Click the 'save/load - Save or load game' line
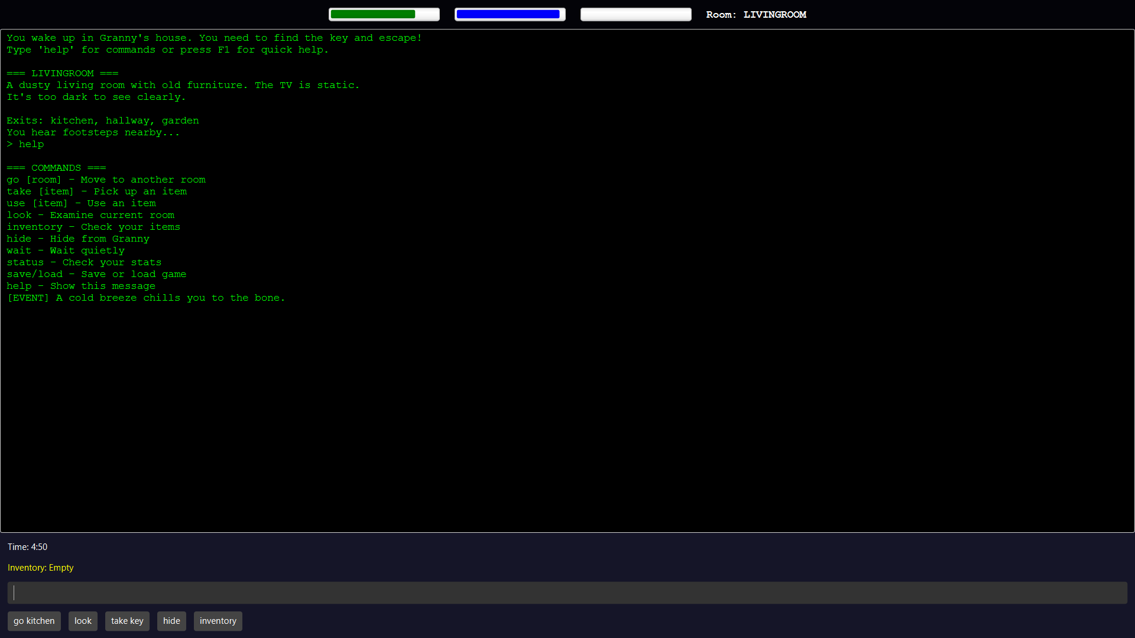Image resolution: width=1135 pixels, height=638 pixels. point(96,274)
